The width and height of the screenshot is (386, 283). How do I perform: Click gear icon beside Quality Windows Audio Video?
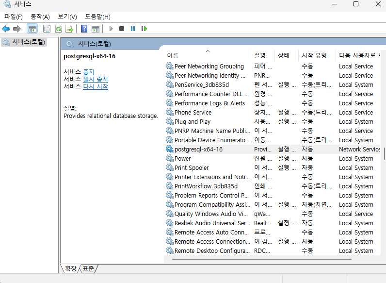pyautogui.click(x=169, y=214)
